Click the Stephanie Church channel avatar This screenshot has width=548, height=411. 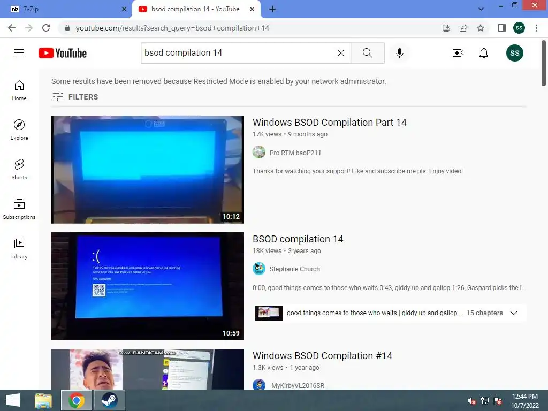coord(259,269)
